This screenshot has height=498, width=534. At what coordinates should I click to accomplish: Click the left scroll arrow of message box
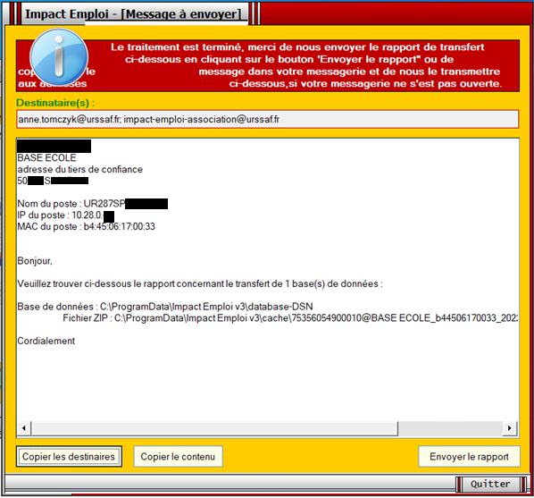click(x=24, y=428)
